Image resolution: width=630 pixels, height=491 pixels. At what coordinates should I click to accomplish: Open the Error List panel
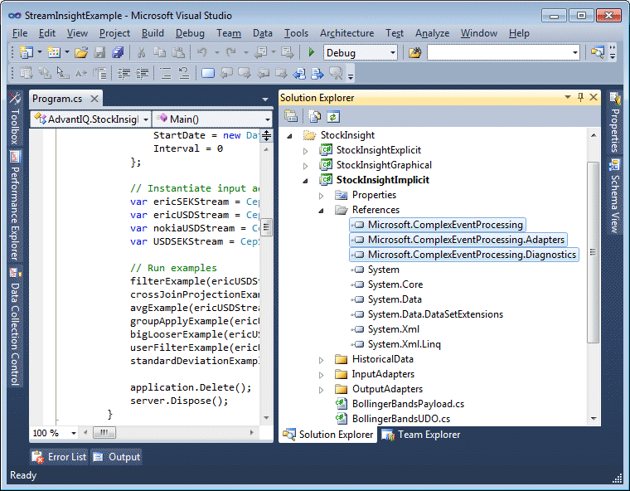pyautogui.click(x=59, y=456)
